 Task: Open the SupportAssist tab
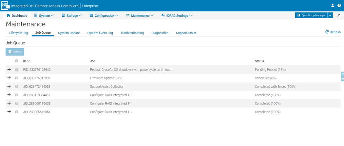click(186, 33)
